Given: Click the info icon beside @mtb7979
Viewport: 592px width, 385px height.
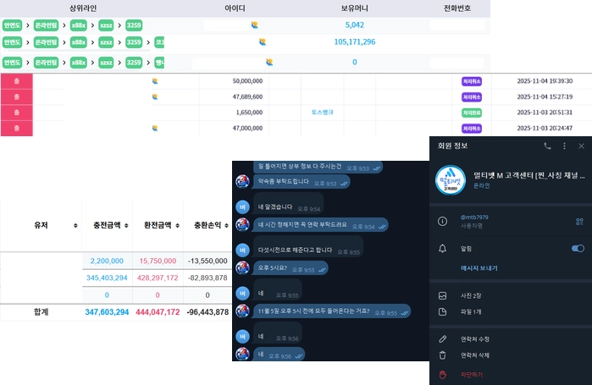Looking at the screenshot, I should tap(442, 222).
